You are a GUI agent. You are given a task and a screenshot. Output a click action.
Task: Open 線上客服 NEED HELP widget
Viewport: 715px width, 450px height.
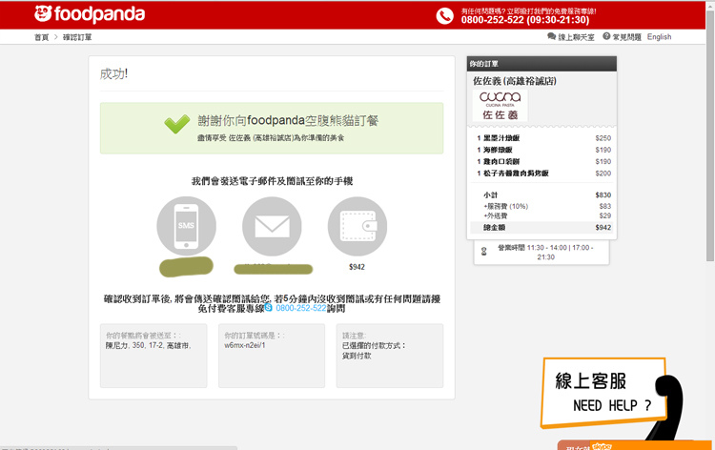pos(603,393)
